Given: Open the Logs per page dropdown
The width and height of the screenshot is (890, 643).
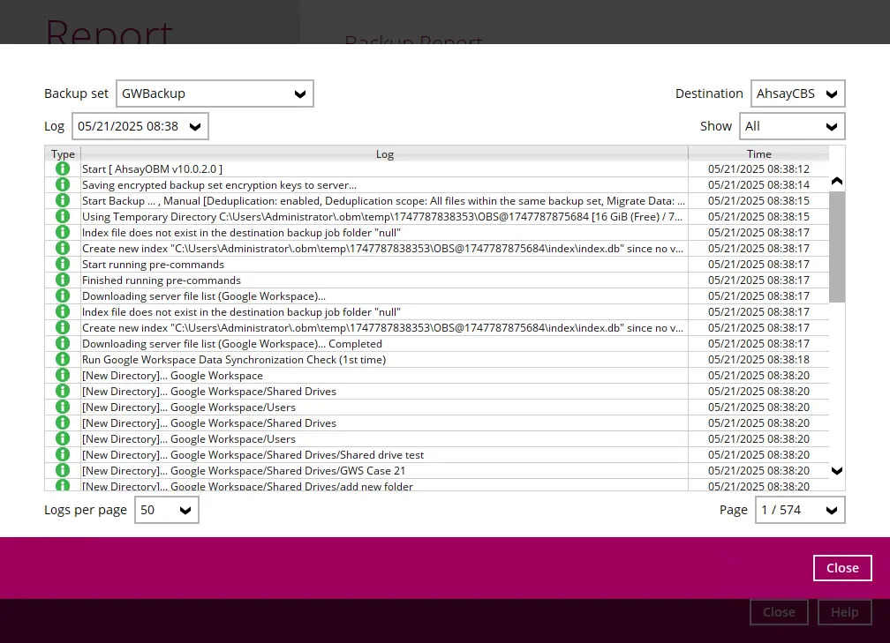Looking at the screenshot, I should 166,510.
